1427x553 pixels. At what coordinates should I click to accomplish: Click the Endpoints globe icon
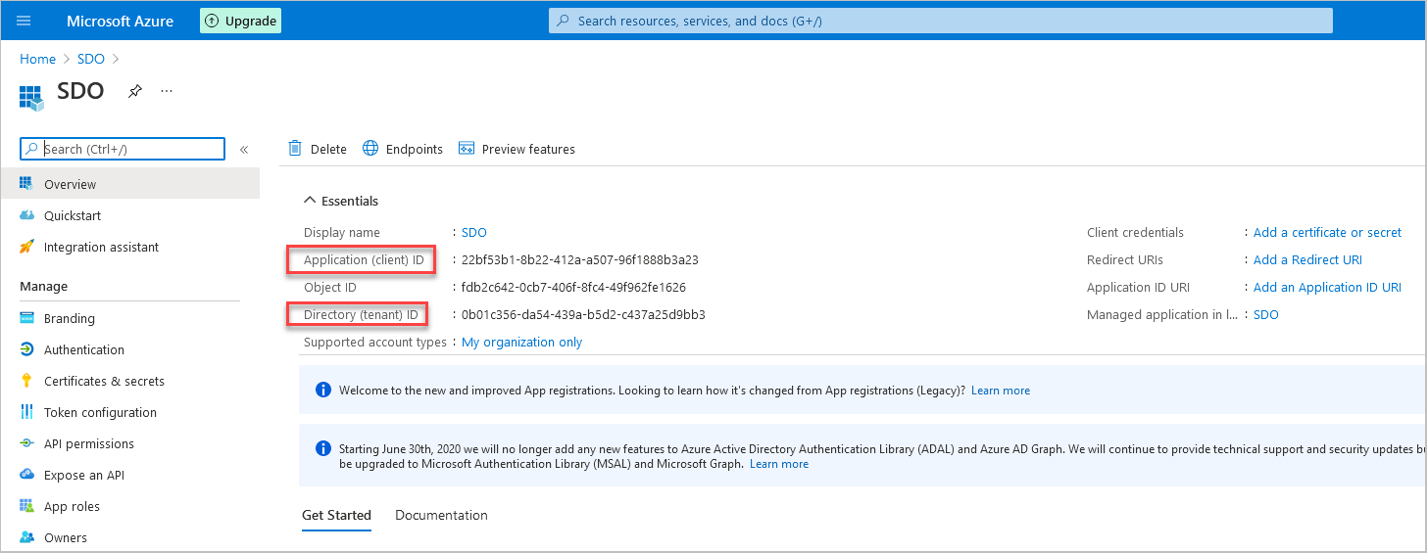[x=370, y=149]
